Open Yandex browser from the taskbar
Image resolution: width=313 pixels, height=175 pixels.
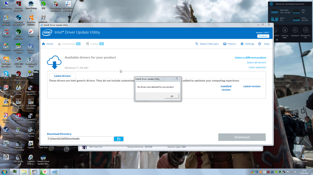click(45, 172)
